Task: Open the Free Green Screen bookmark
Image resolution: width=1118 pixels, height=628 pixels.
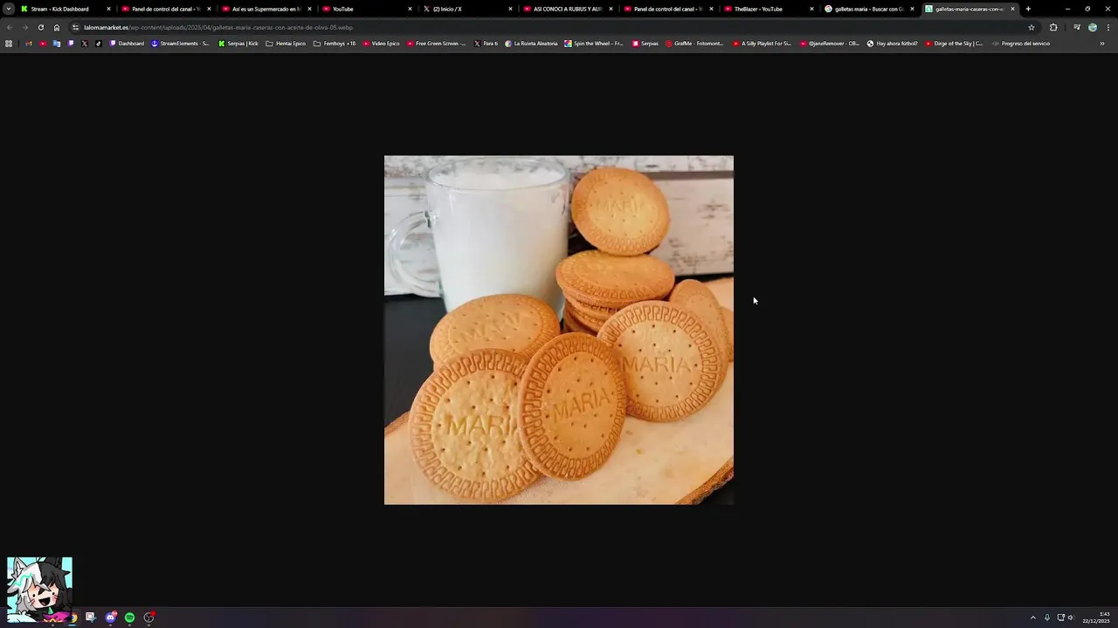Action: 437,44
